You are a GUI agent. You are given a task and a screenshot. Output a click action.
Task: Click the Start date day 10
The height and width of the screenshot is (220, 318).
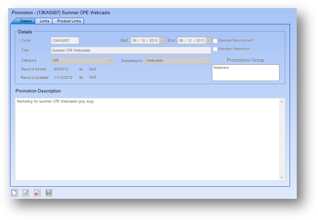point(143,41)
